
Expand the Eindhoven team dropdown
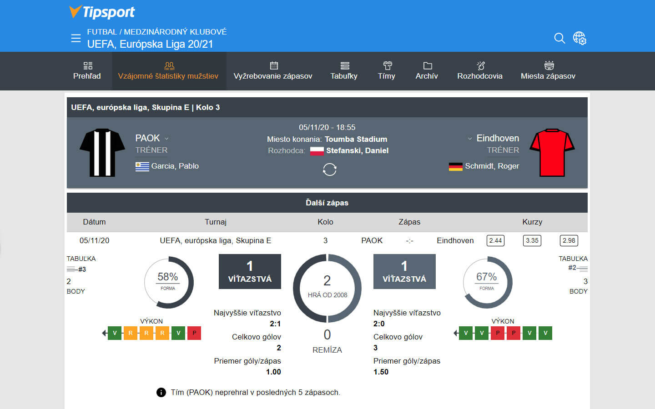point(470,139)
